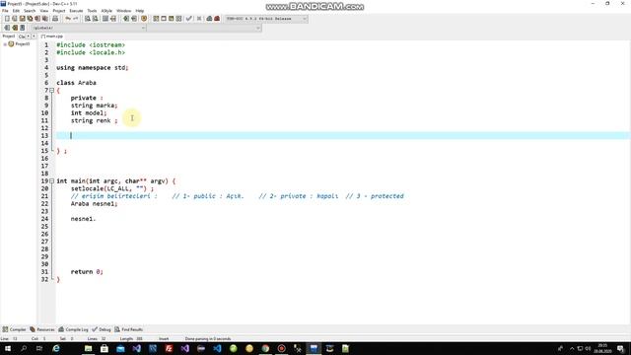The width and height of the screenshot is (631, 355).
Task: Collapse the main function fold at line 19
Action: click(x=52, y=181)
